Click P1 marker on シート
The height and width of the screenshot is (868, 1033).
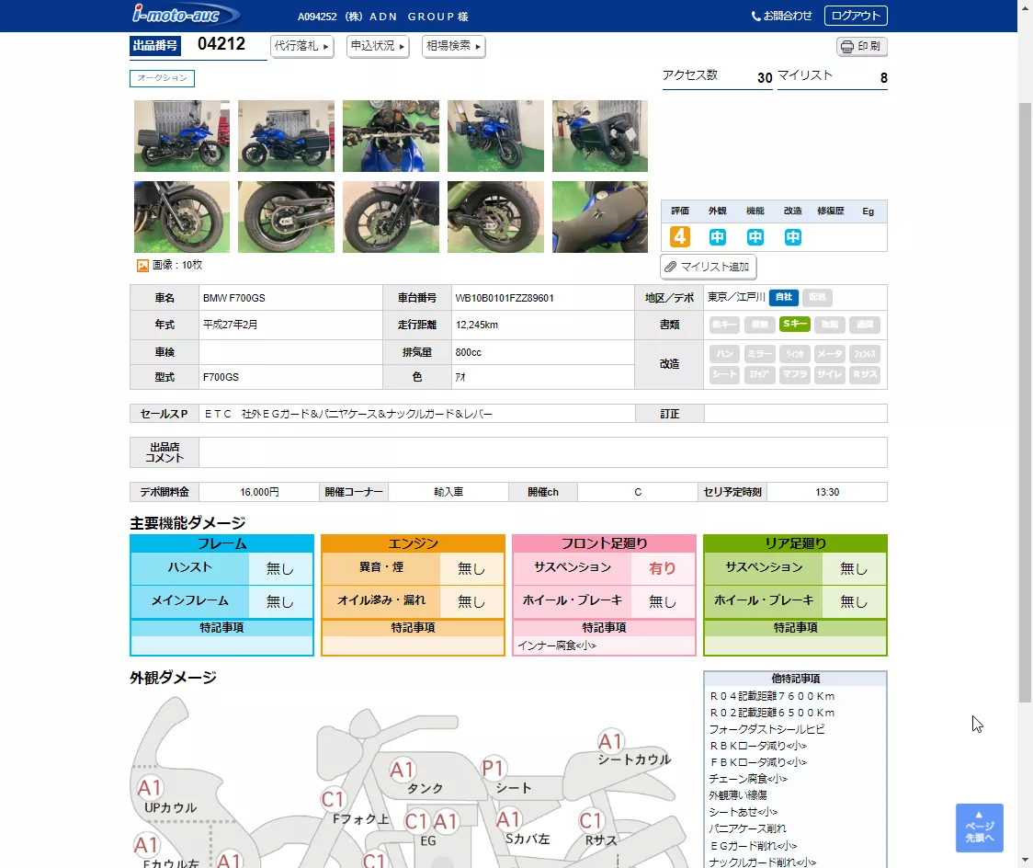pos(493,768)
